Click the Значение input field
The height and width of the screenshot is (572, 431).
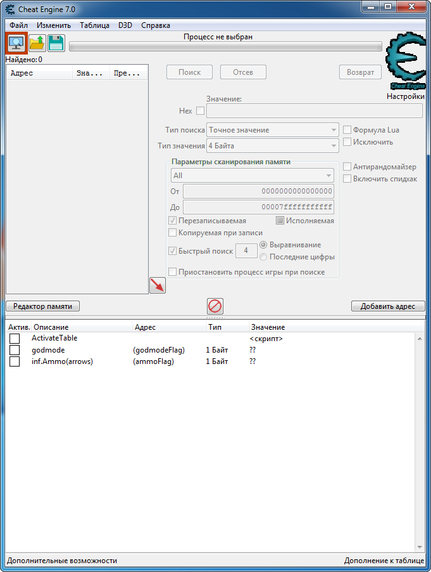(x=315, y=110)
